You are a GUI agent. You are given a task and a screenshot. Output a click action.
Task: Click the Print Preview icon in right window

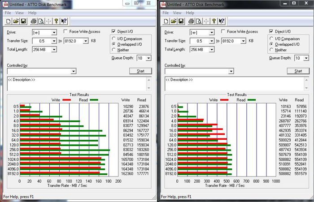(199, 21)
